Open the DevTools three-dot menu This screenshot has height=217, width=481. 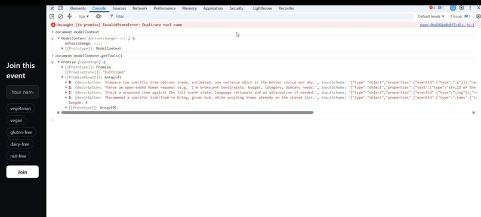click(470, 8)
